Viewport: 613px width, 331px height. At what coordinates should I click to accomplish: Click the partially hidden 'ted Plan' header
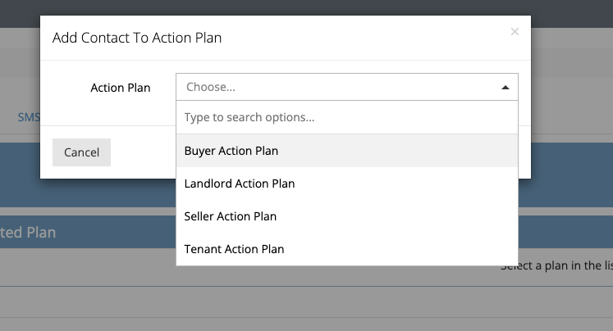click(28, 232)
